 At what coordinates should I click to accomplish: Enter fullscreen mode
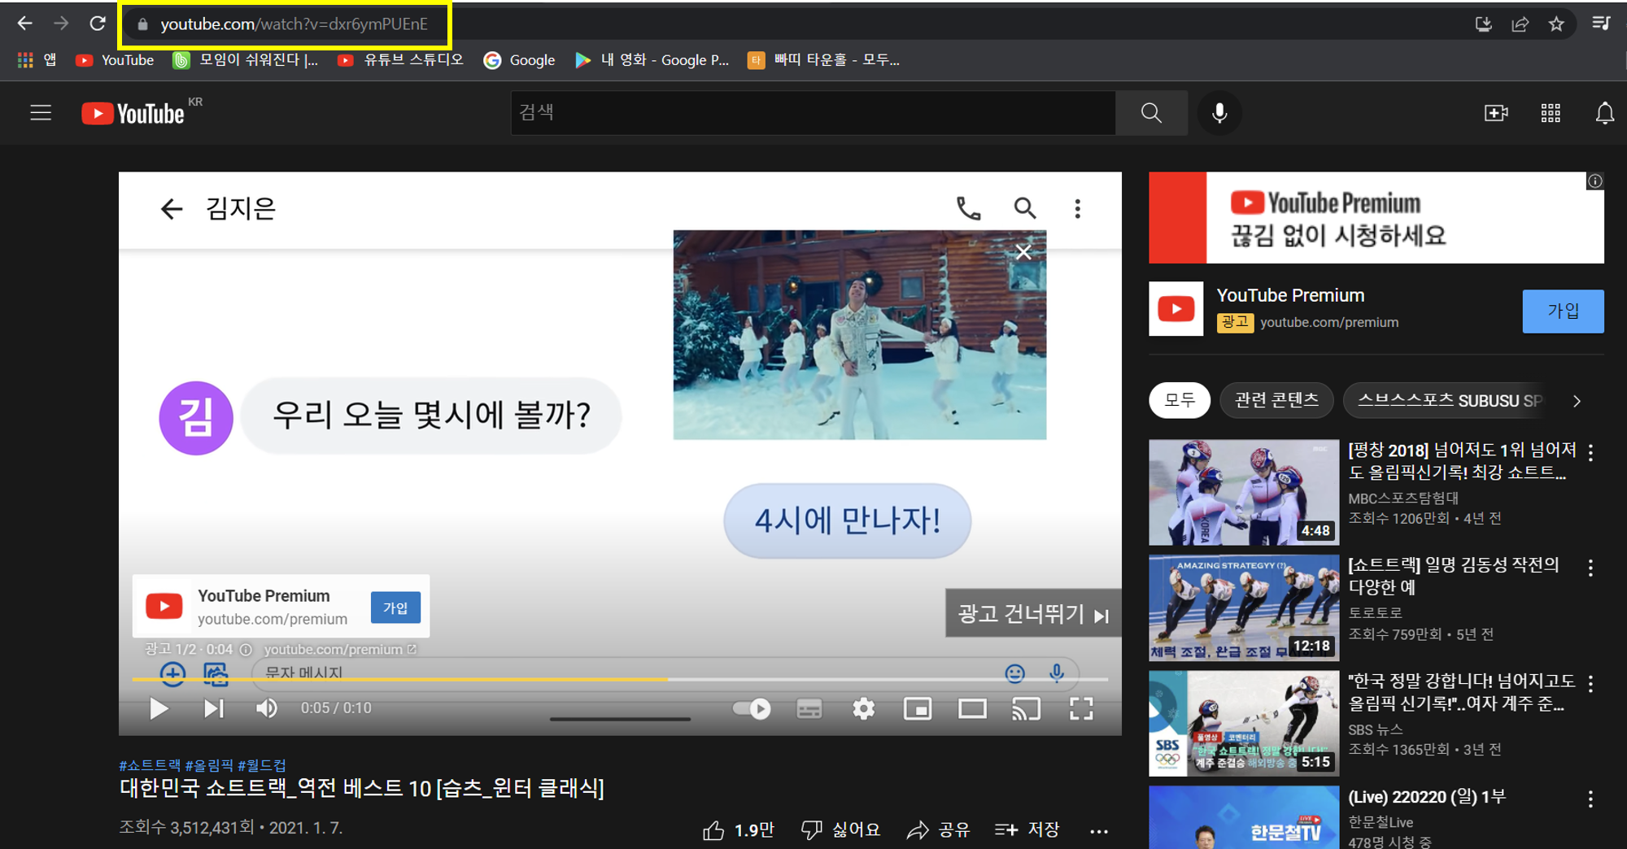tap(1081, 709)
